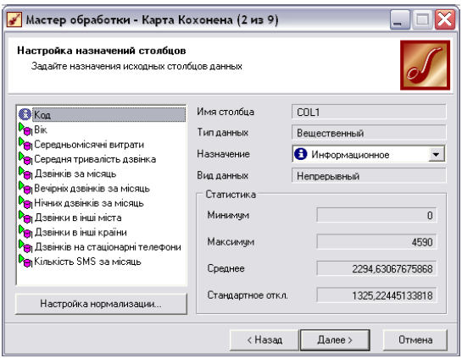Click the Тип данных field Вещественный
The image size is (462, 358).
click(369, 133)
